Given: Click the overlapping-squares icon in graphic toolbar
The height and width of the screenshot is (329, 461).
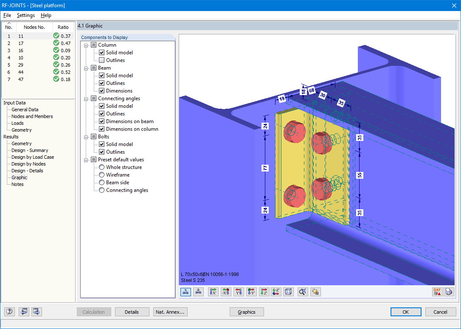Looking at the screenshot, I should click(315, 292).
